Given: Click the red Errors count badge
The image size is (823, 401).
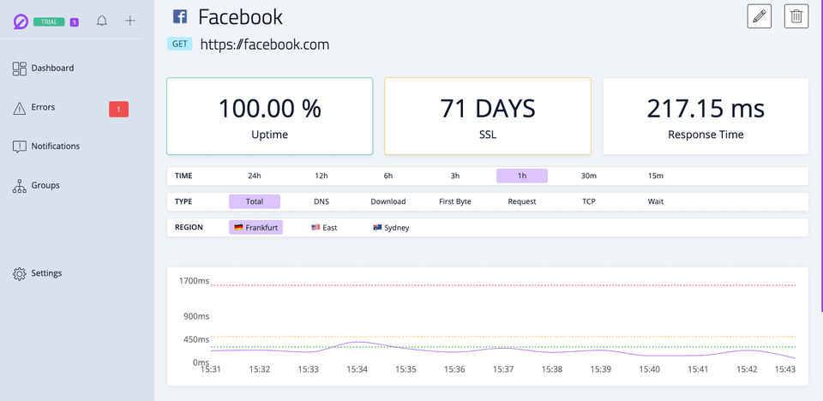Looking at the screenshot, I should point(118,109).
